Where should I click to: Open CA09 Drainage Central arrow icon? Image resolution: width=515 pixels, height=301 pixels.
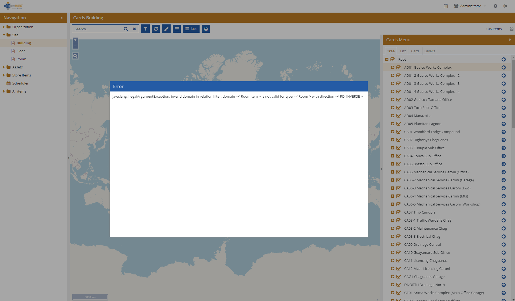tap(503, 244)
